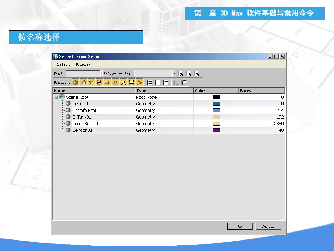334x251 pixels.
Task: Click the faces value 40
Action: 281,130
